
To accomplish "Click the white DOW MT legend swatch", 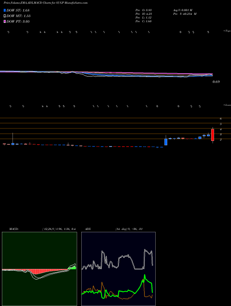I will 5,16.
